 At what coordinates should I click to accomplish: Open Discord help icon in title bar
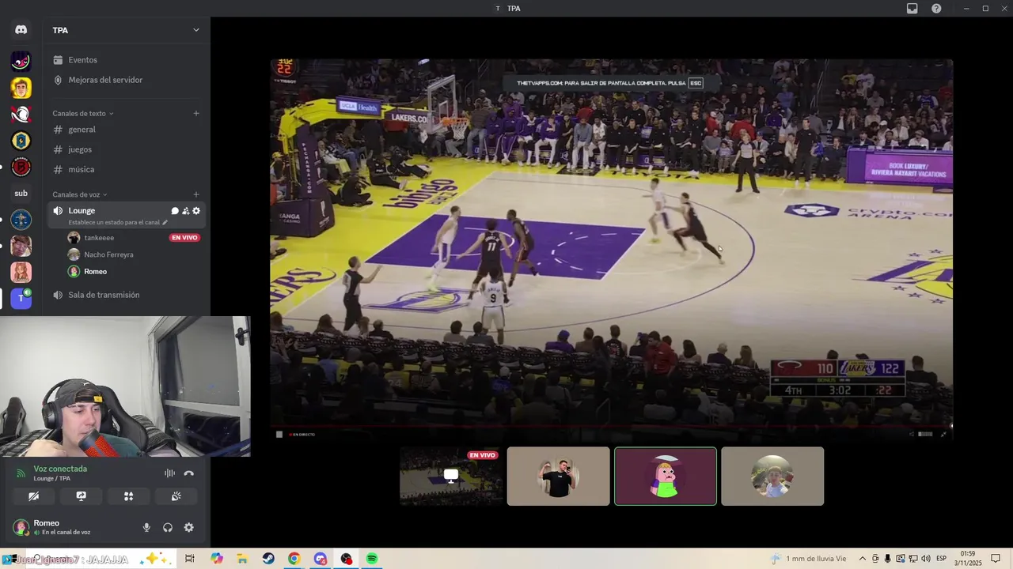pyautogui.click(x=936, y=9)
